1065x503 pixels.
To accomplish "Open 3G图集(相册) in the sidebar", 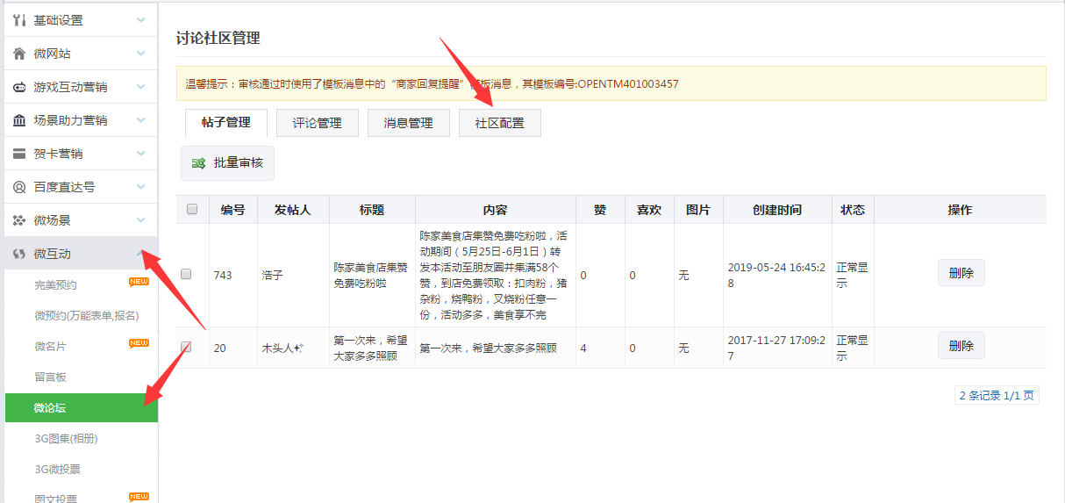I will coord(67,439).
